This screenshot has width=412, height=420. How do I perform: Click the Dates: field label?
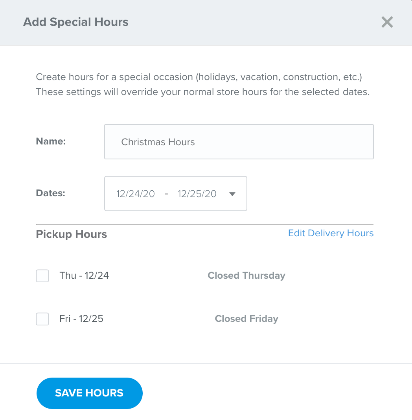coord(50,193)
